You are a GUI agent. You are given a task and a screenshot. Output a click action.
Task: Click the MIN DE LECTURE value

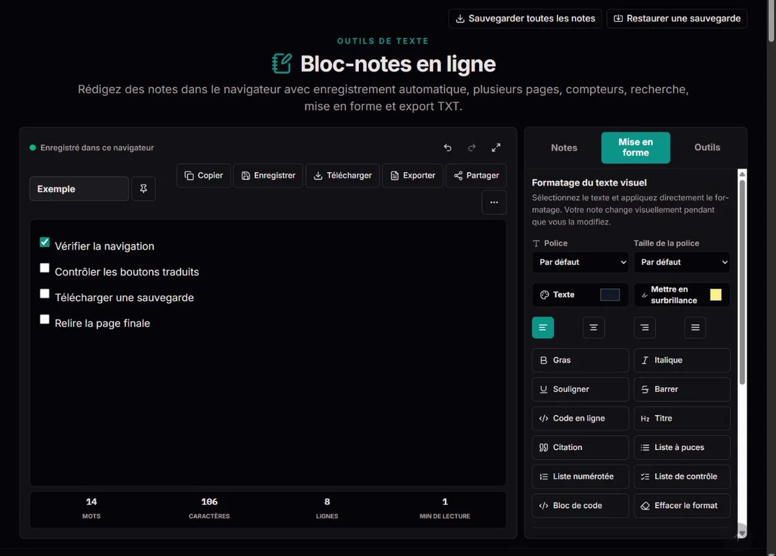tap(445, 502)
